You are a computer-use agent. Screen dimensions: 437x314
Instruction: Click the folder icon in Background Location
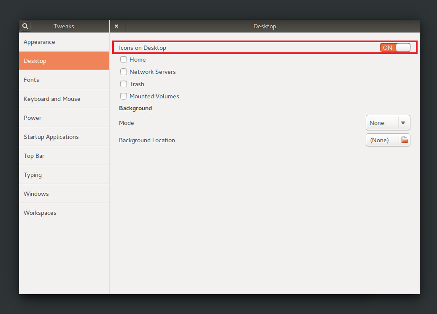tap(405, 140)
